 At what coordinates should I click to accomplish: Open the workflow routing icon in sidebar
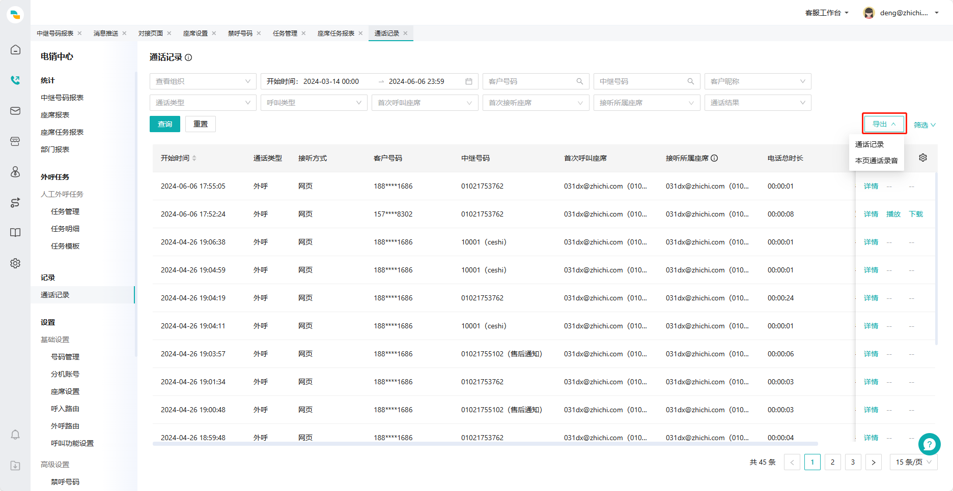[x=15, y=202]
